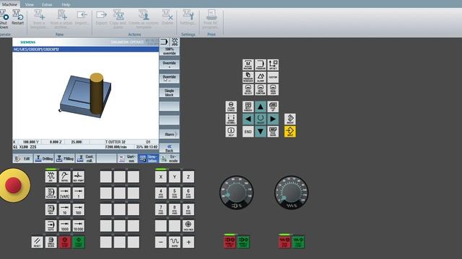Select the X axis key
The height and width of the screenshot is (259, 462).
[160, 177]
